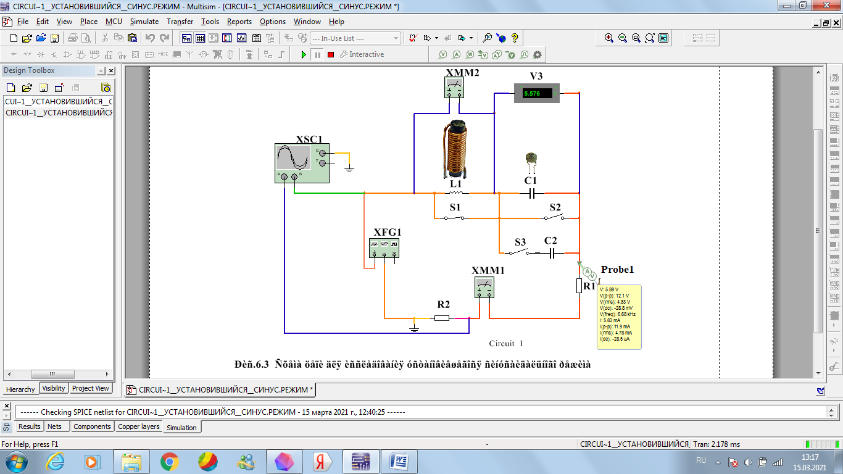Close the Design Toolbox panel
The height and width of the screenshot is (474, 843).
(111, 71)
